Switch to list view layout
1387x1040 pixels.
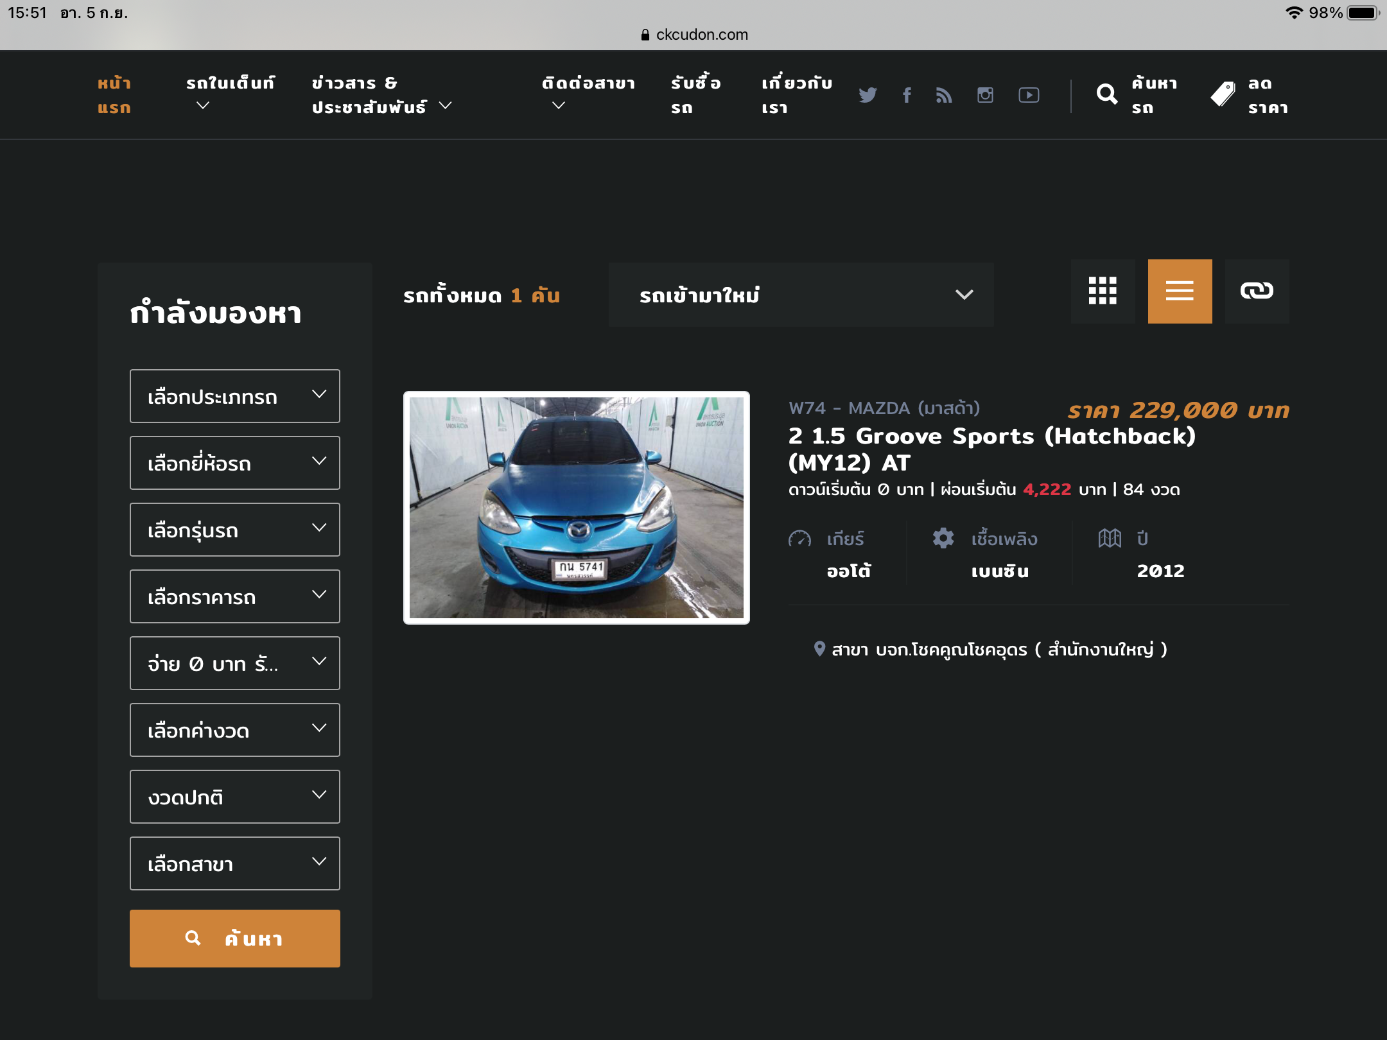pos(1180,291)
